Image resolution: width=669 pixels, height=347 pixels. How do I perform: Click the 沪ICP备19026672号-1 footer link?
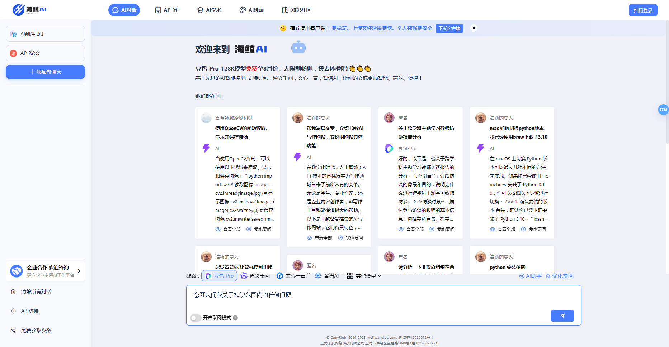(415, 338)
